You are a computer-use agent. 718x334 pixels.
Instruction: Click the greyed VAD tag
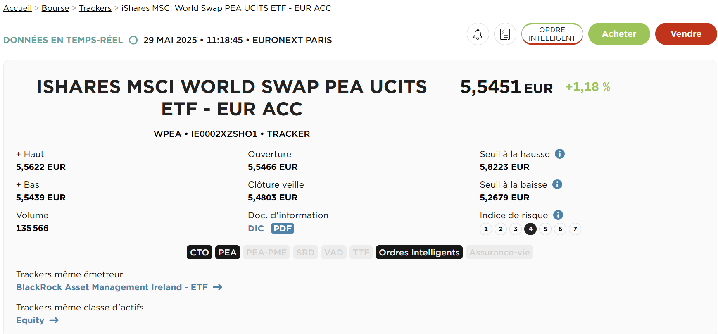point(334,252)
